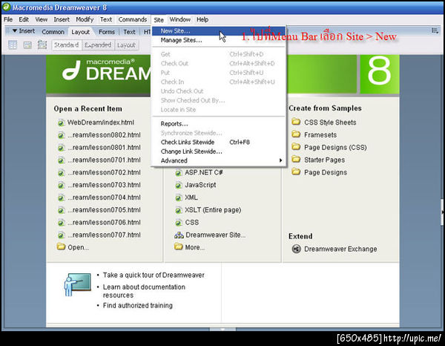Create new XSLT (Entire page) document
The width and height of the screenshot is (445, 346).
point(213,210)
